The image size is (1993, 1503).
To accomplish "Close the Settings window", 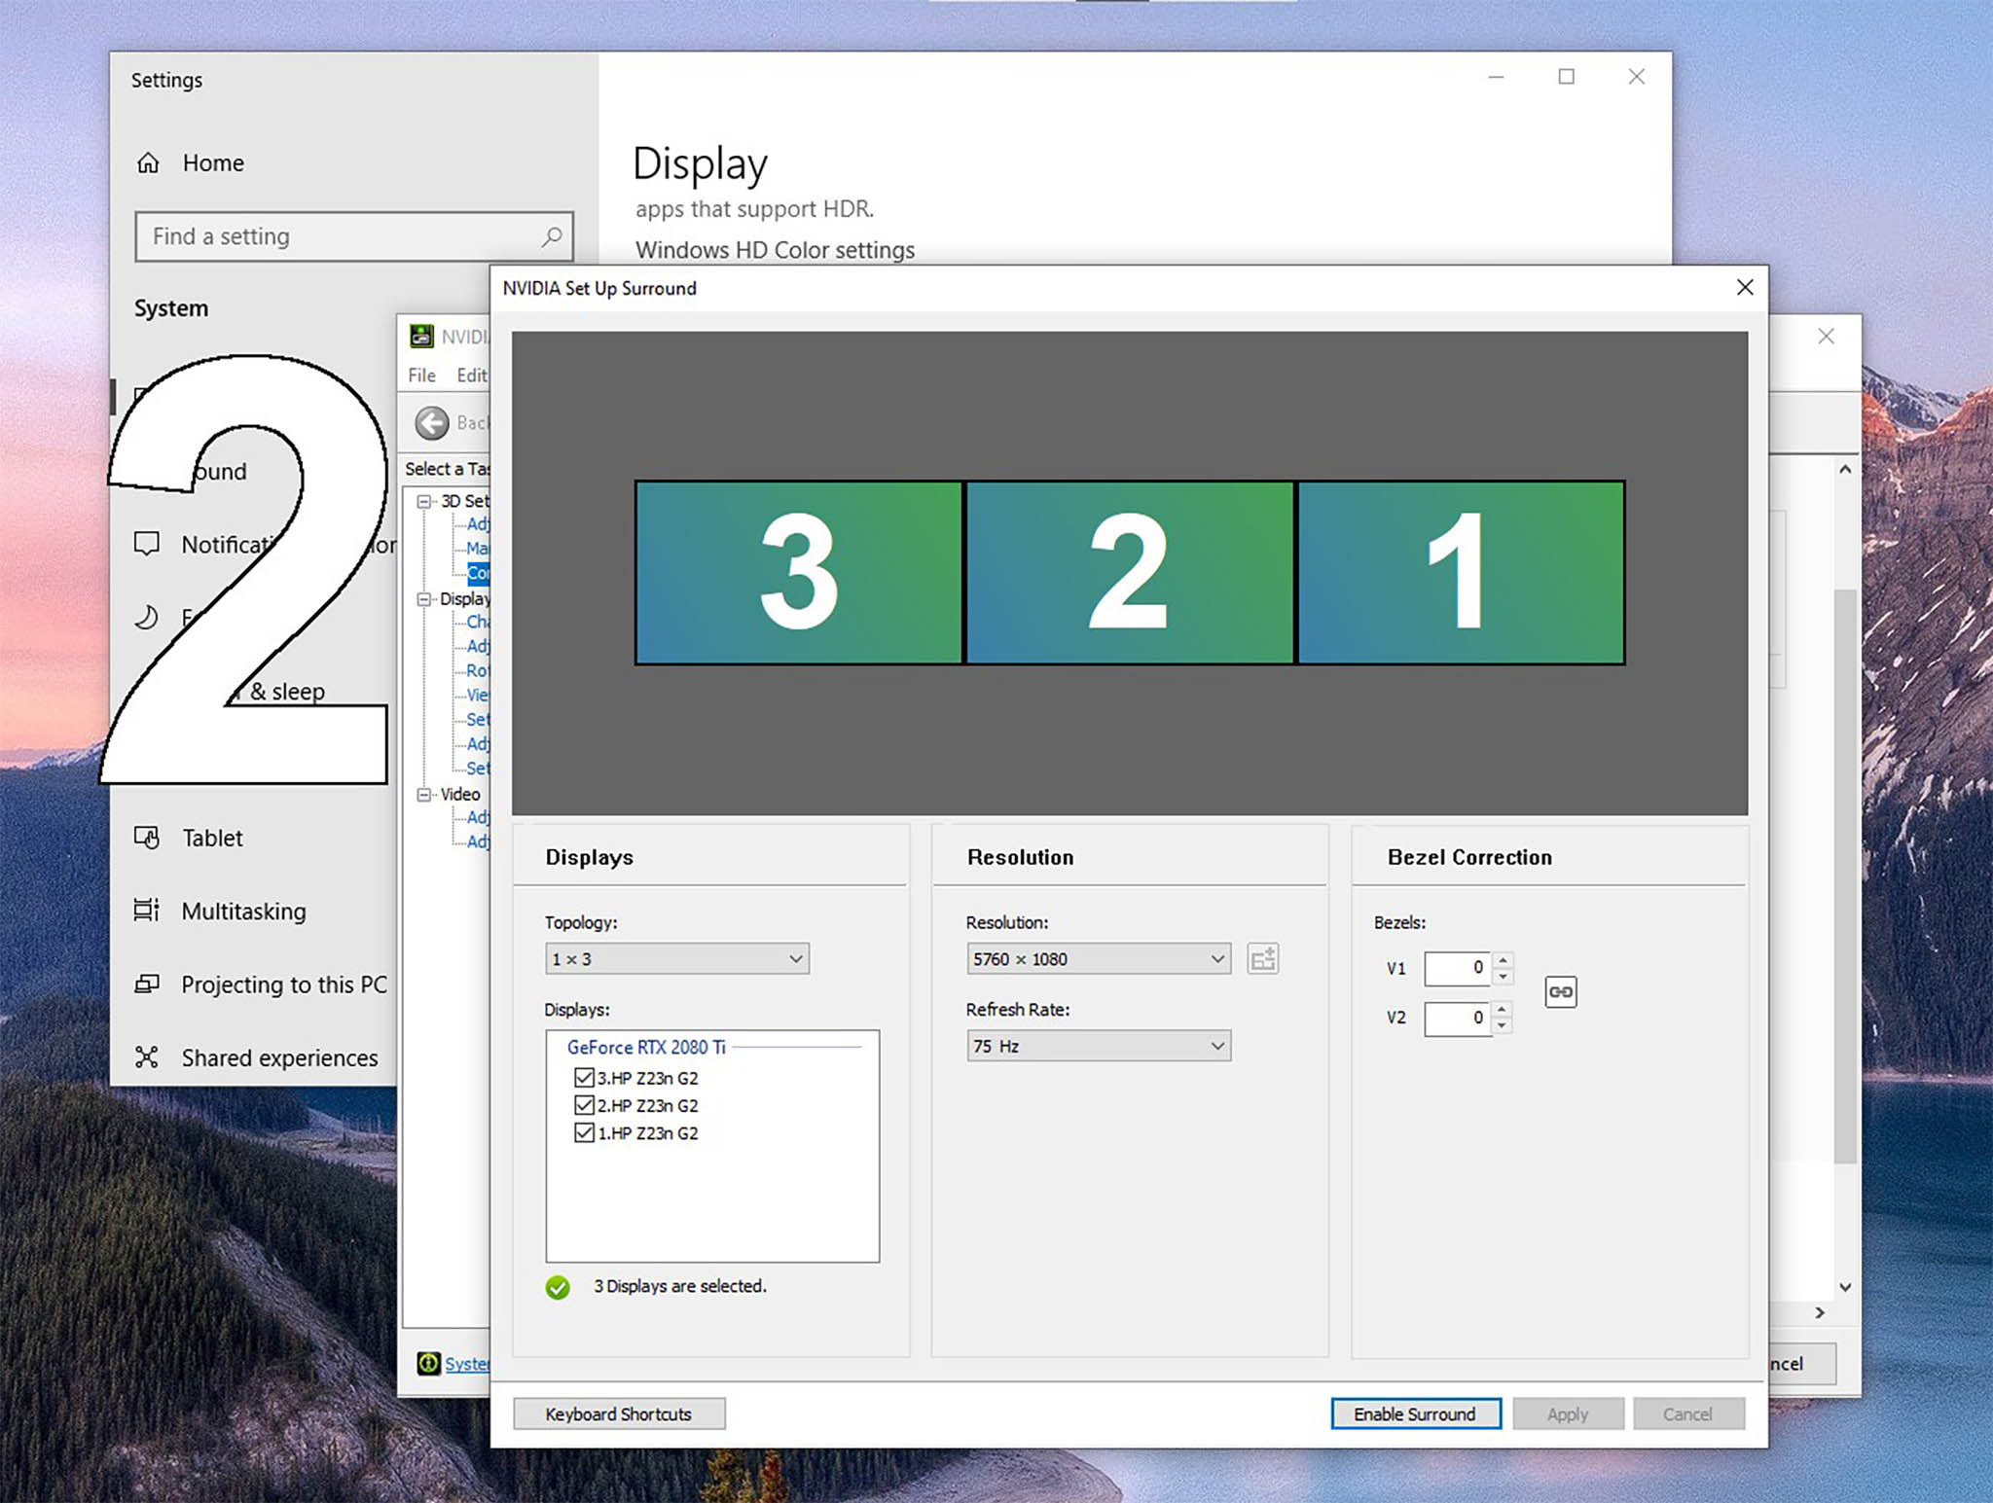I will click(x=1637, y=77).
